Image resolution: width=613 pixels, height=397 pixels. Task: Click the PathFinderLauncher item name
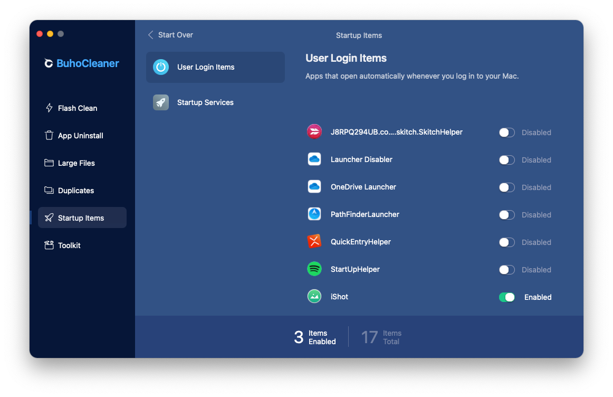[365, 214]
